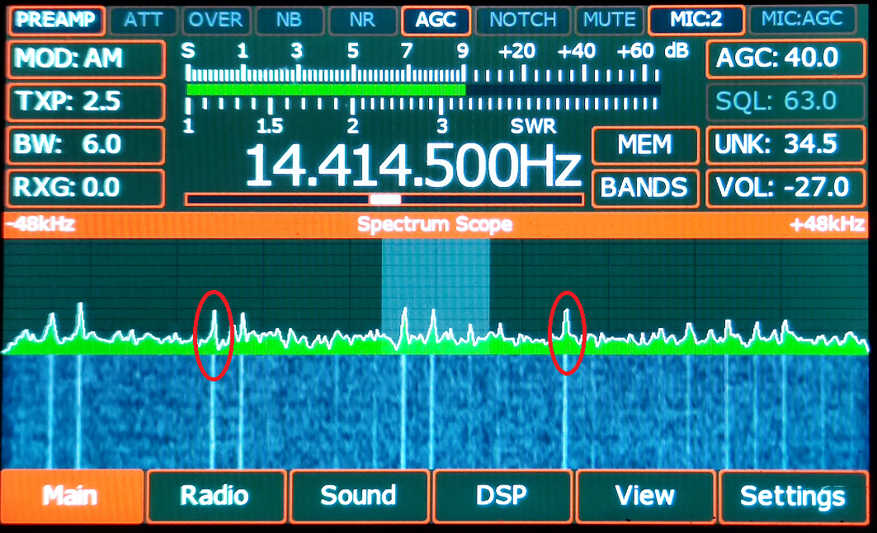The height and width of the screenshot is (533, 877).
Task: Enable the ATT attenuator
Action: 143,20
